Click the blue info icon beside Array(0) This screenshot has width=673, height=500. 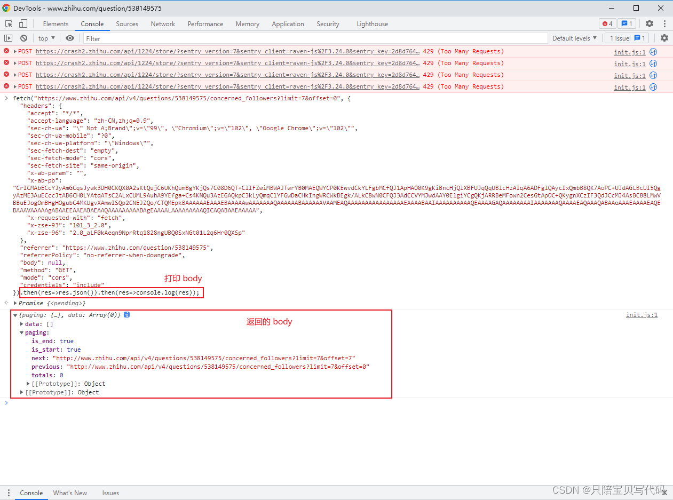(x=127, y=315)
